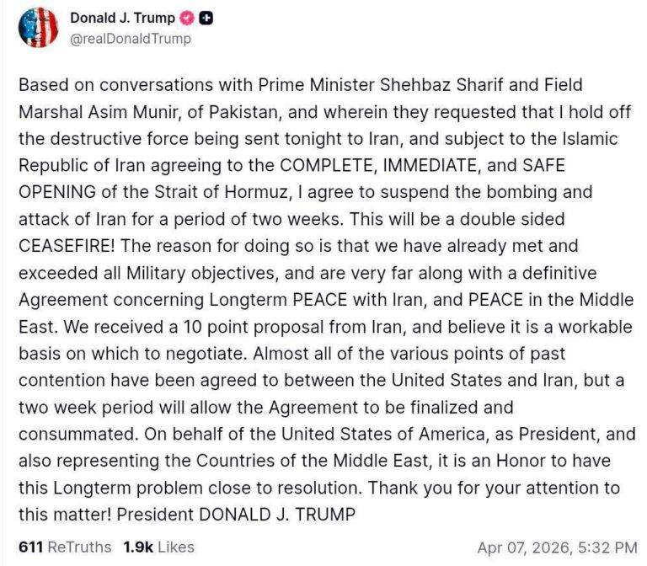The height and width of the screenshot is (566, 647).
Task: View the 1.9k Likes list
Action: tap(158, 547)
